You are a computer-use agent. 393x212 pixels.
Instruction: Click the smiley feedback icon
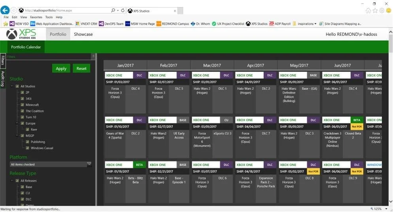coord(389,11)
